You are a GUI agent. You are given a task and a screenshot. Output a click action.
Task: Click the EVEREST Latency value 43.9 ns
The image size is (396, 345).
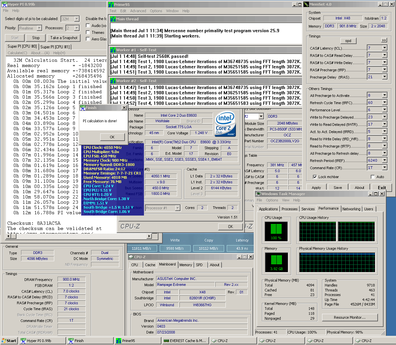click(242, 248)
